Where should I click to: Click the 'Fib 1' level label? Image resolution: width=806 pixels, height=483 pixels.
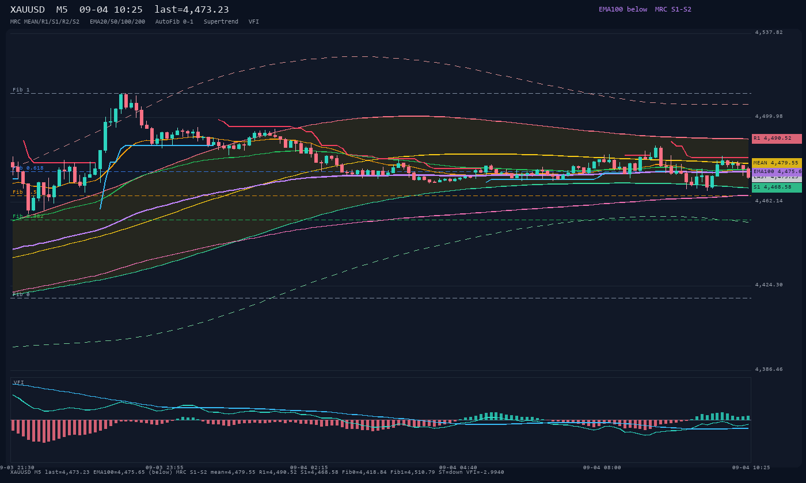pyautogui.click(x=21, y=90)
